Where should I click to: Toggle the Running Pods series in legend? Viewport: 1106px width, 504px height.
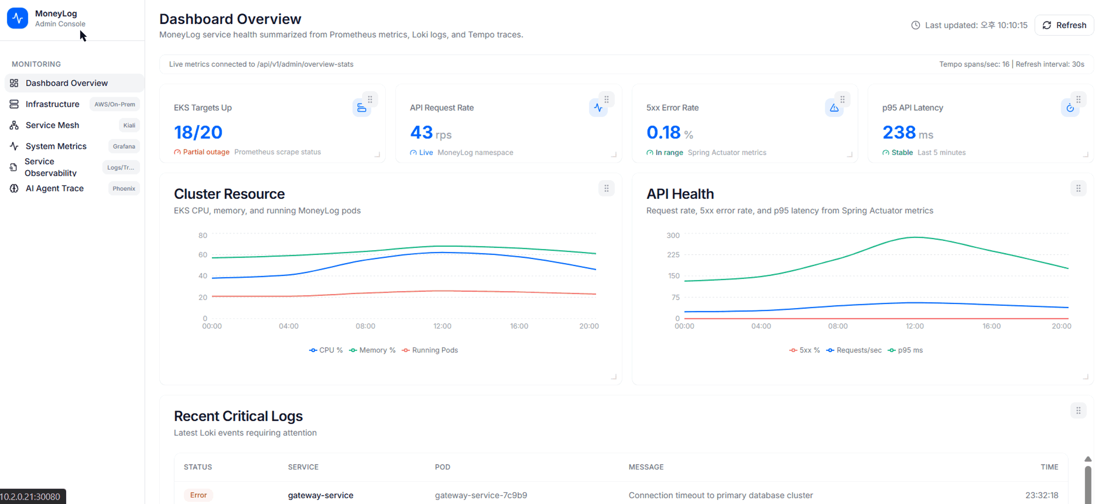(430, 350)
